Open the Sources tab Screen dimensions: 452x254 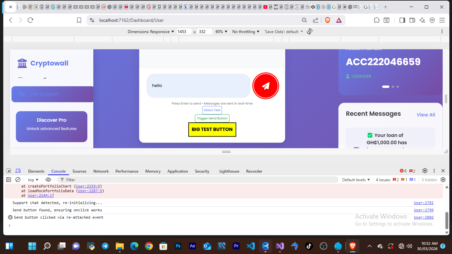79,171
